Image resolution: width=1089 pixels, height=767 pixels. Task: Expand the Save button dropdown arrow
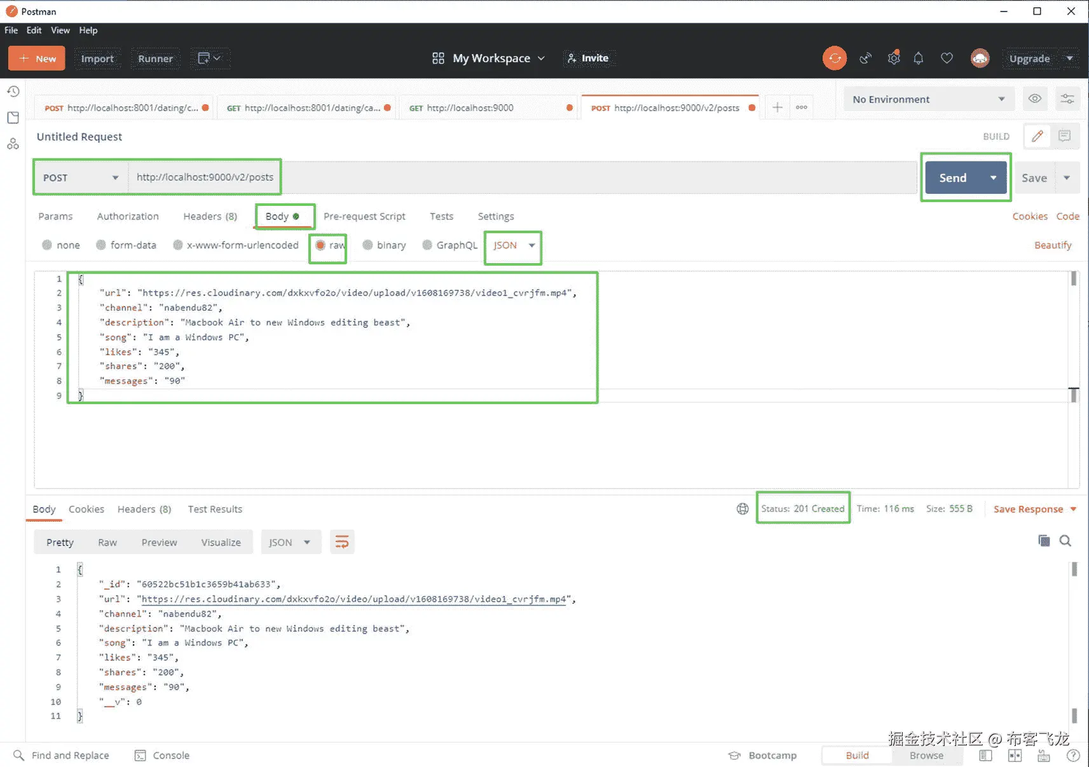click(1067, 178)
